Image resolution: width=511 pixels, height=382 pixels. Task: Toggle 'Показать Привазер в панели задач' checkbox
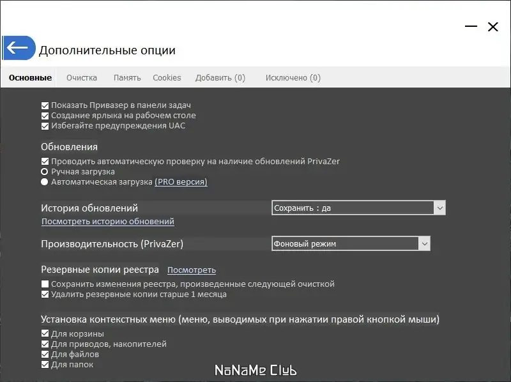[x=45, y=105]
